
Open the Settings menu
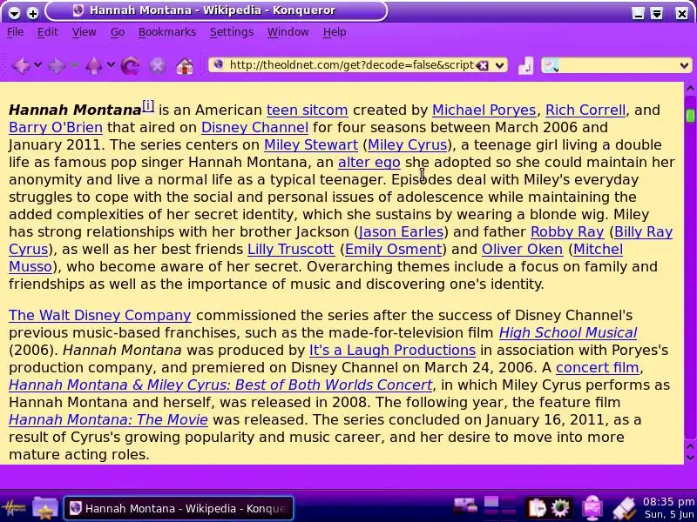coord(232,32)
